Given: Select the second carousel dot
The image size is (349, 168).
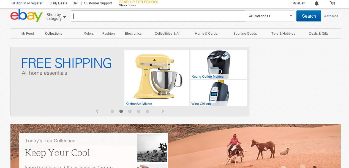Looking at the screenshot, I should (x=121, y=111).
